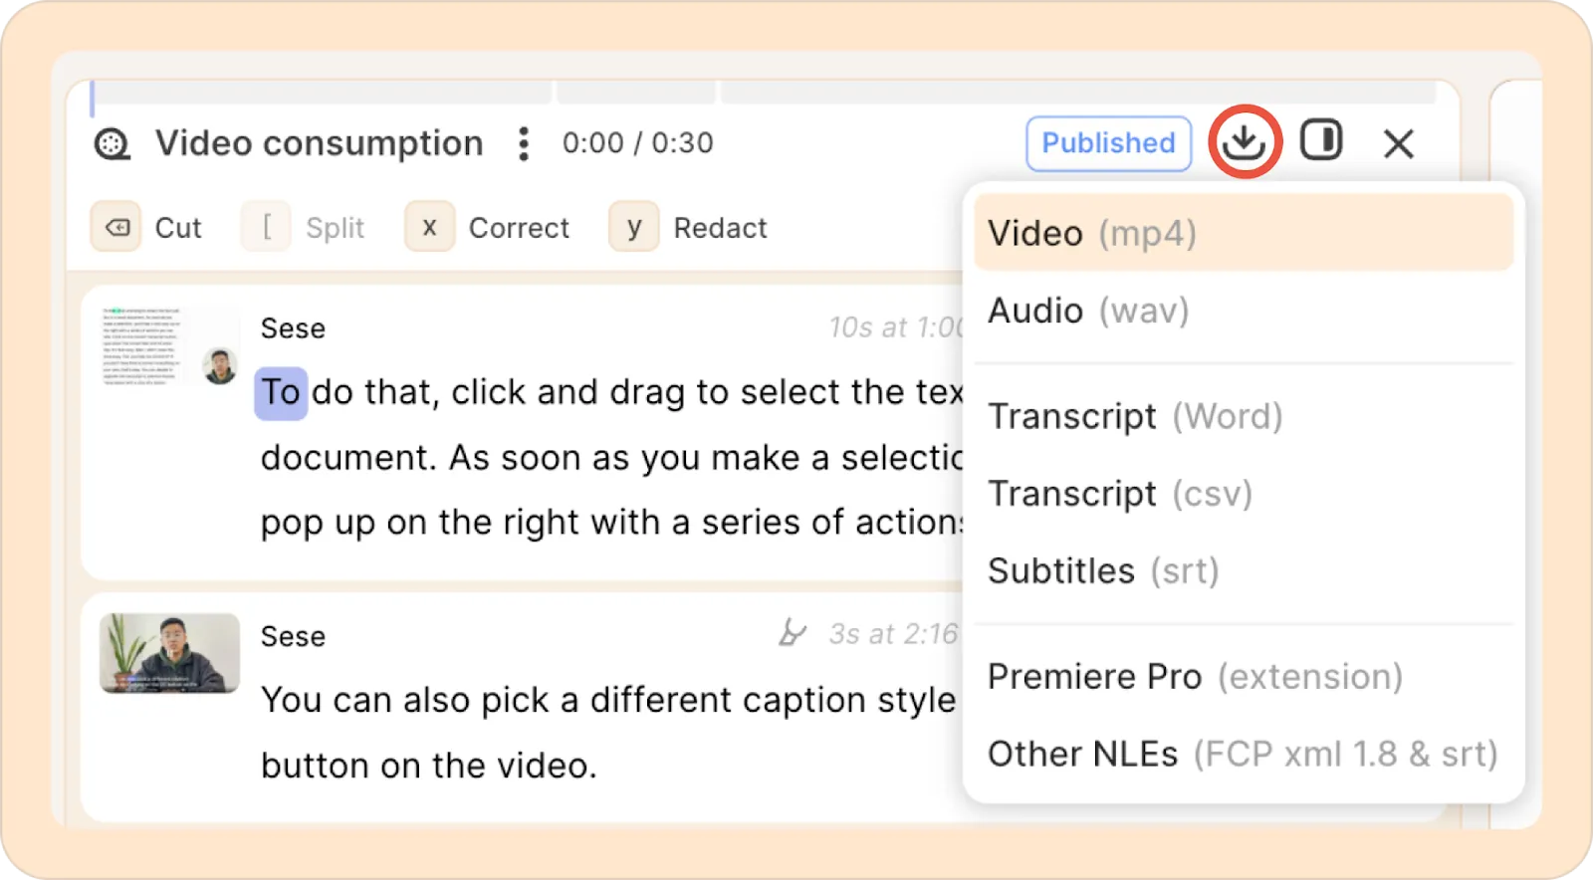Choose Audio (wav) from export menu

(x=1088, y=311)
